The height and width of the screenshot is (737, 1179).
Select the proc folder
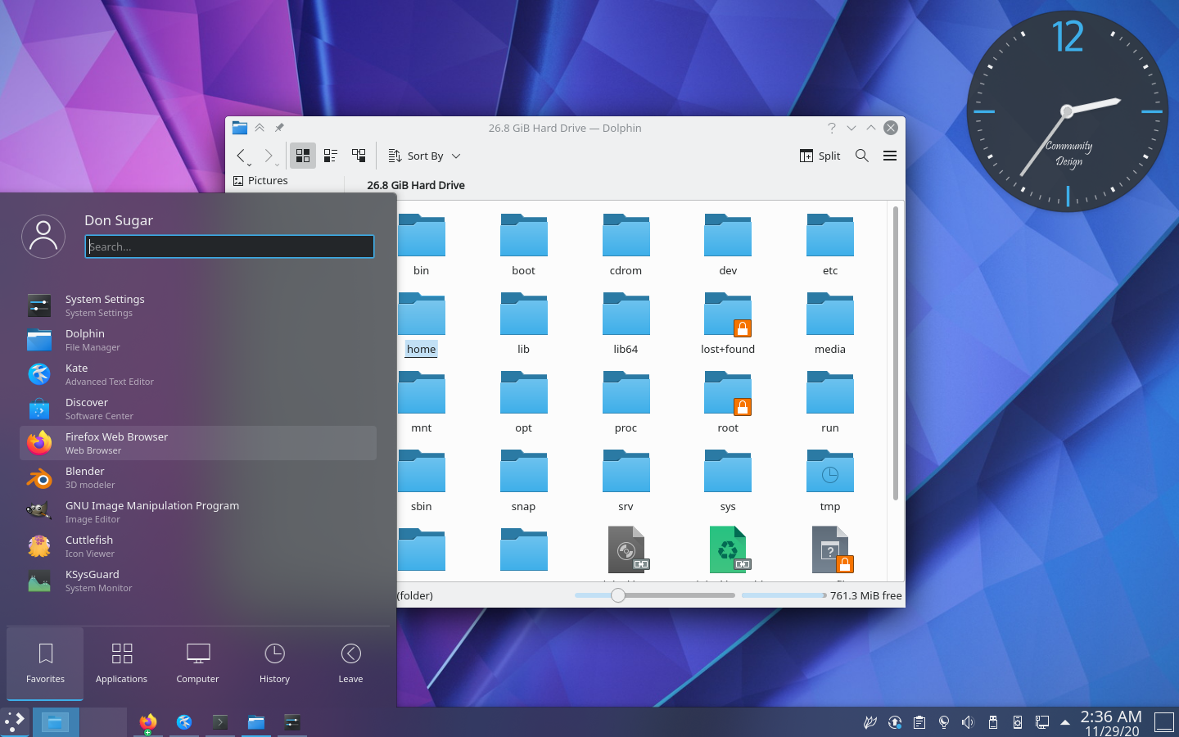[626, 402]
